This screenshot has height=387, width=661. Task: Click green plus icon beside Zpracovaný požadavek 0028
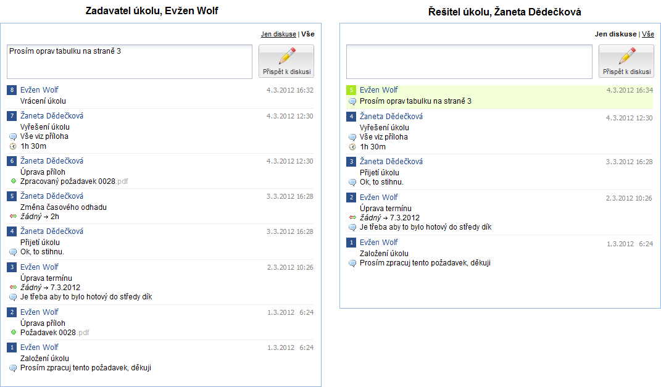pos(13,181)
